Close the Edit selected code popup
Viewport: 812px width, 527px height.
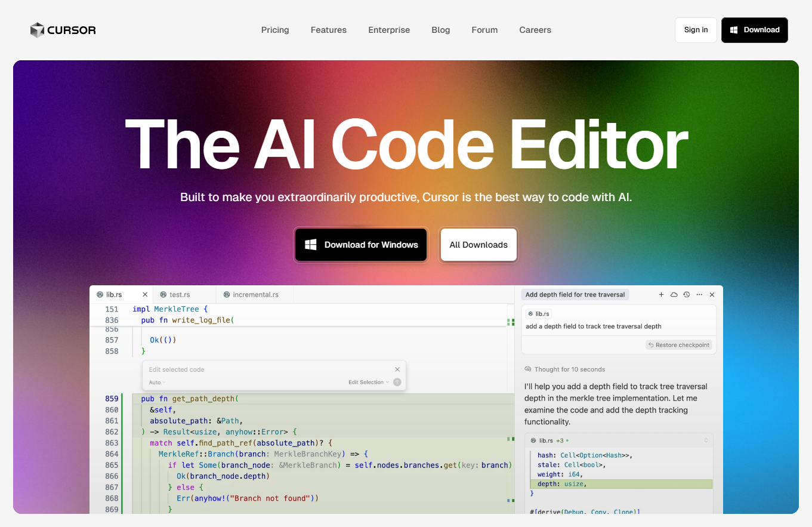pos(397,369)
